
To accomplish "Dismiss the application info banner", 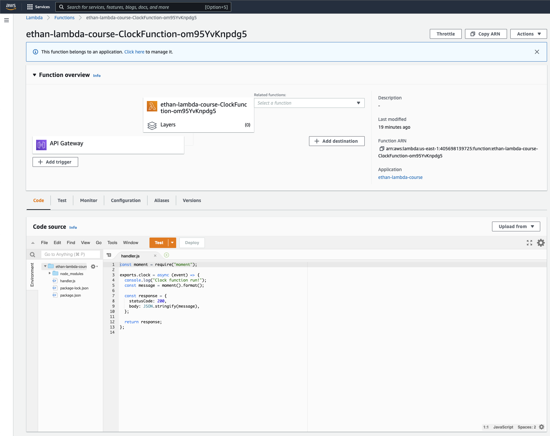I will tap(537, 52).
